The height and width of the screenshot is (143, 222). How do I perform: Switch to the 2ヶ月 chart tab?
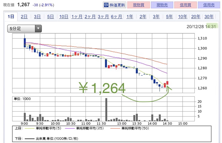coord(90,17)
